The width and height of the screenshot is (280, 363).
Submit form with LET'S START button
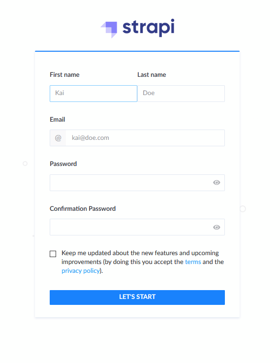[137, 297]
